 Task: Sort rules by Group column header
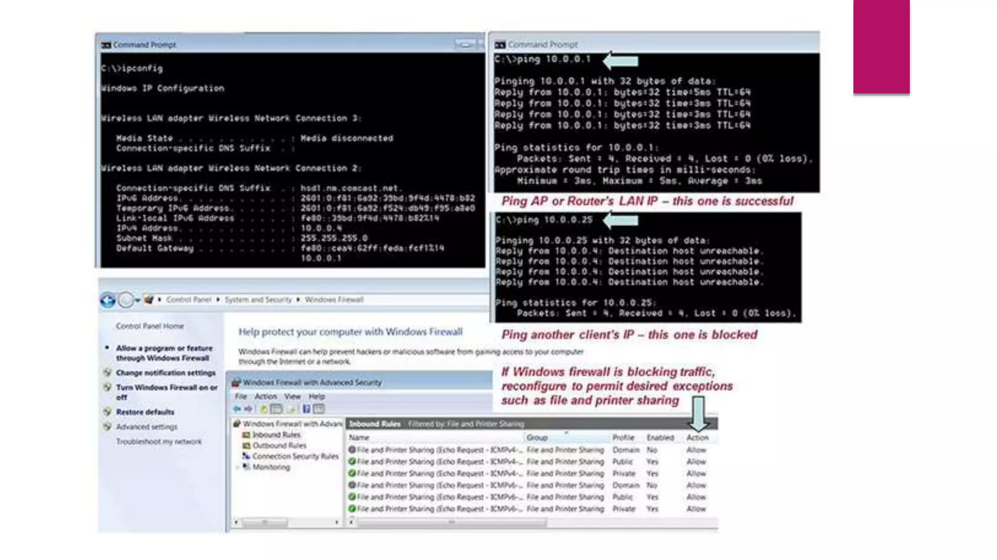point(537,437)
